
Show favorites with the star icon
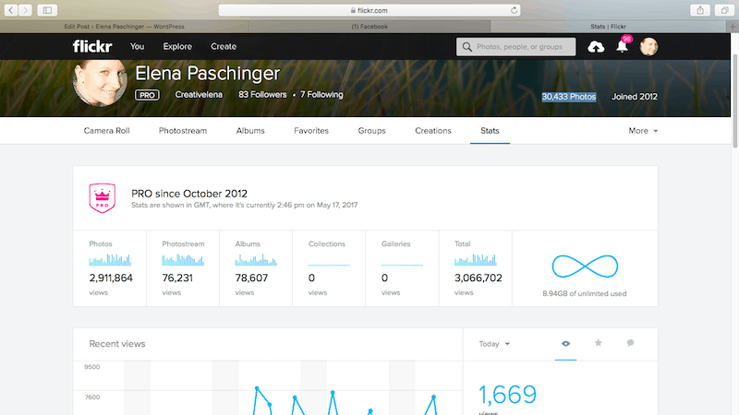click(x=598, y=343)
